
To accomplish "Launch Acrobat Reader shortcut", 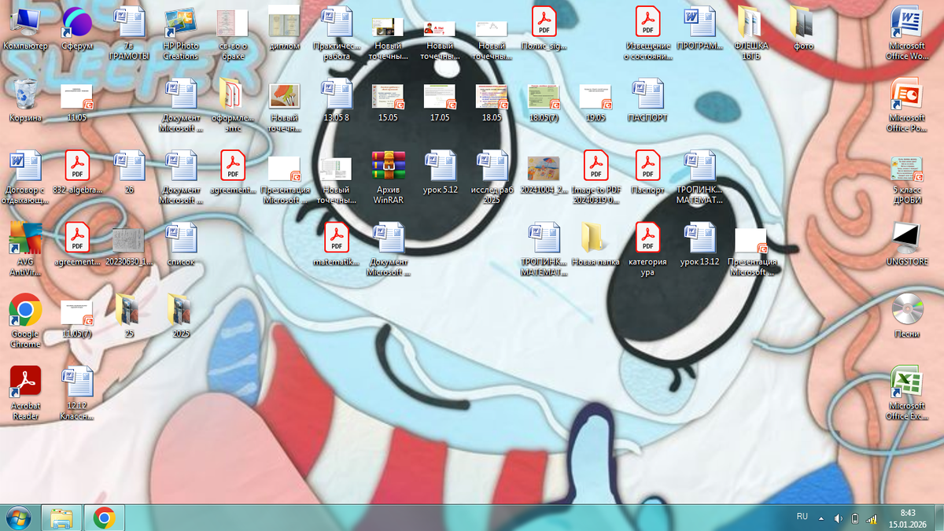I will point(25,393).
